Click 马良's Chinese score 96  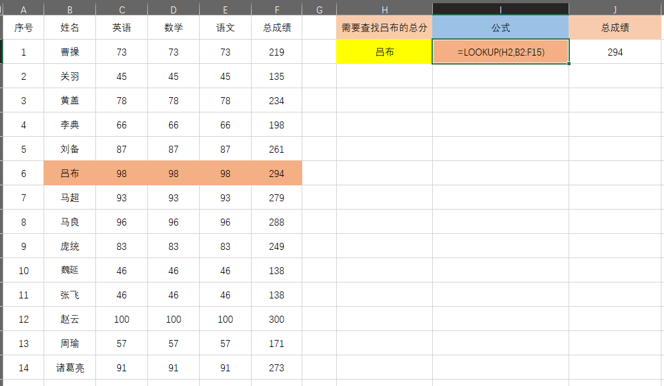225,222
